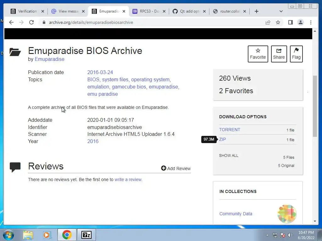322x241 pixels.
Task: Click the site lock icon
Action: pyautogui.click(x=44, y=22)
